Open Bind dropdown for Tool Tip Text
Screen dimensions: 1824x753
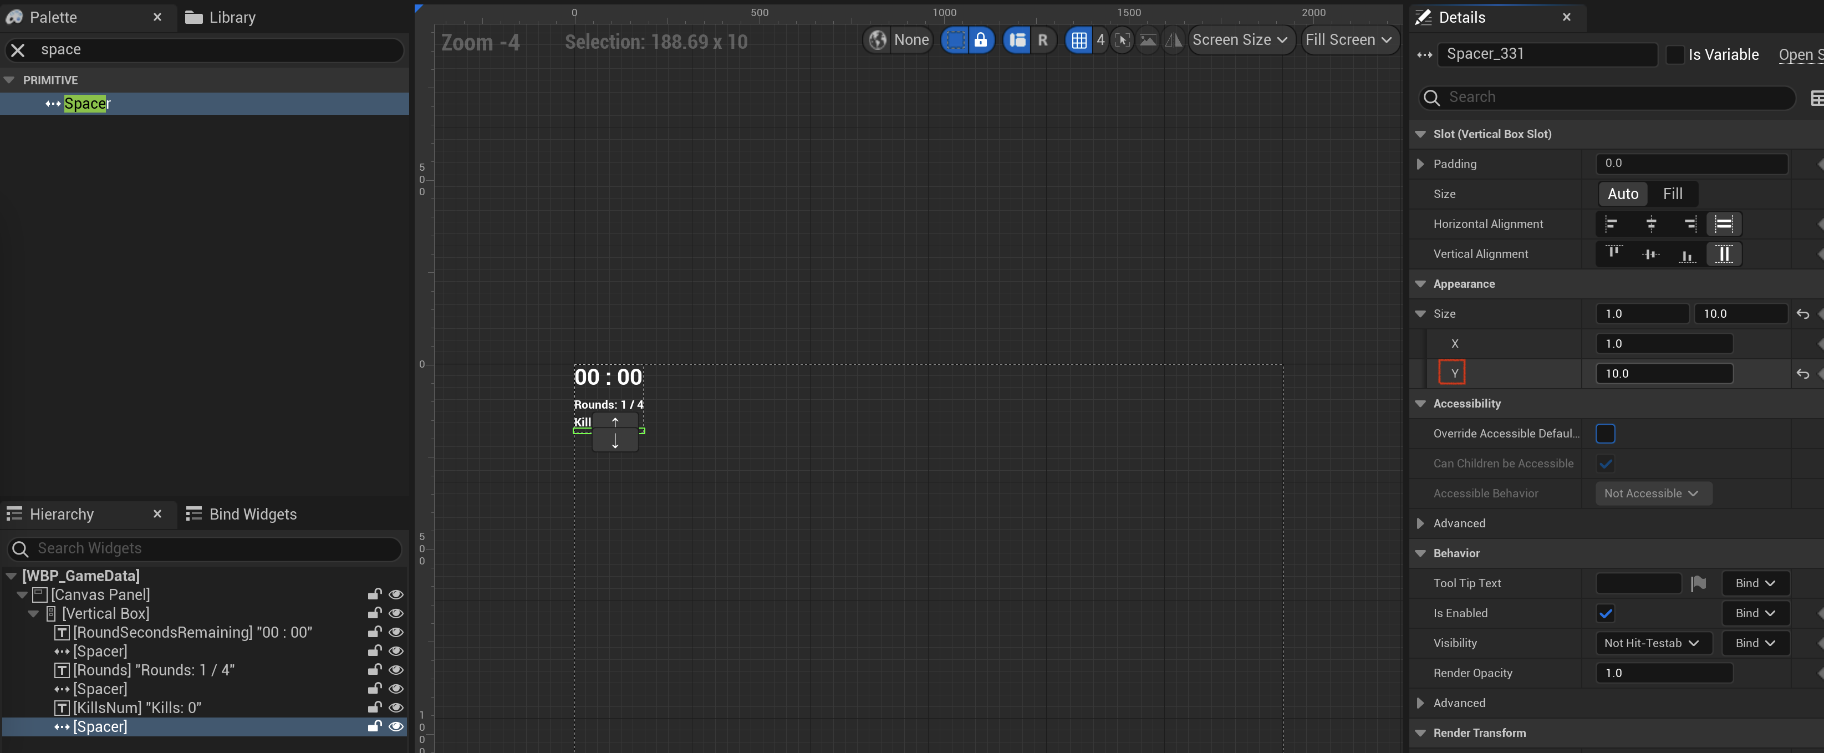click(x=1755, y=583)
